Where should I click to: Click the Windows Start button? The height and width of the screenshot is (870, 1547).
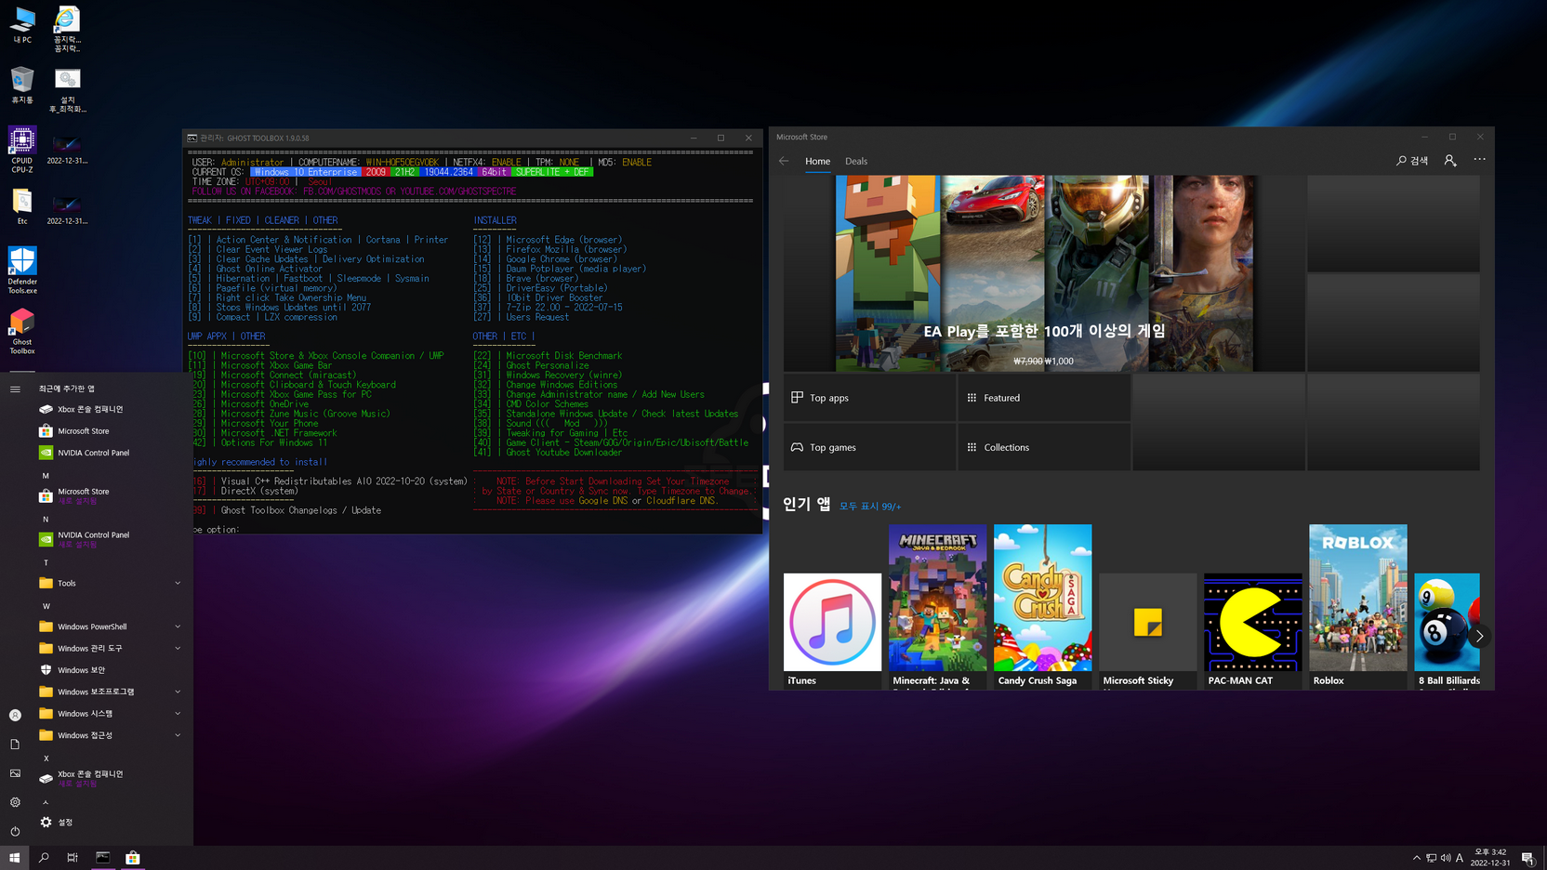coord(14,858)
